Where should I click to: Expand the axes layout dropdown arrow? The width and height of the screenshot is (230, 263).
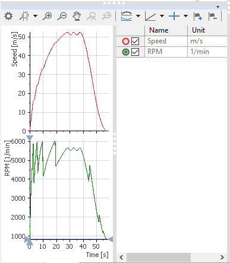[x=138, y=16]
